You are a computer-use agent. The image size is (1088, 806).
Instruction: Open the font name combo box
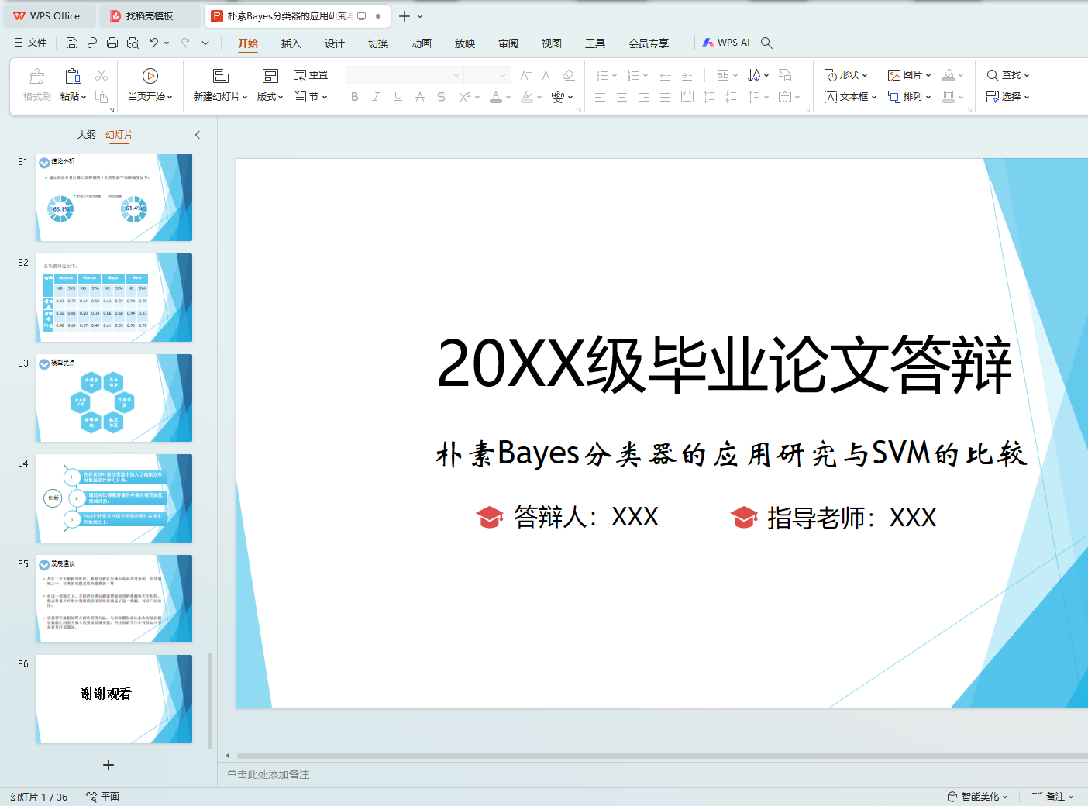click(405, 75)
